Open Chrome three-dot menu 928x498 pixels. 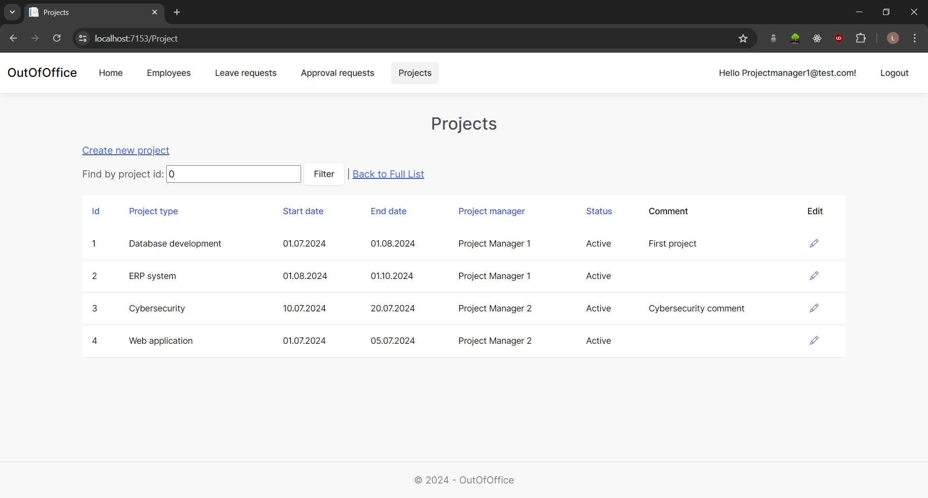click(x=914, y=38)
